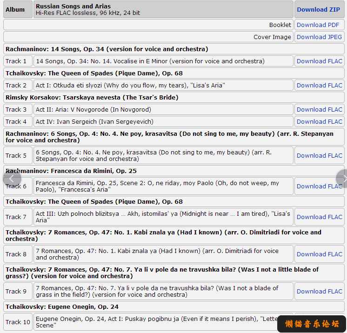Image resolution: width=347 pixels, height=333 pixels.
Task: Click the 'Track 4' cell
Action: click(x=18, y=122)
